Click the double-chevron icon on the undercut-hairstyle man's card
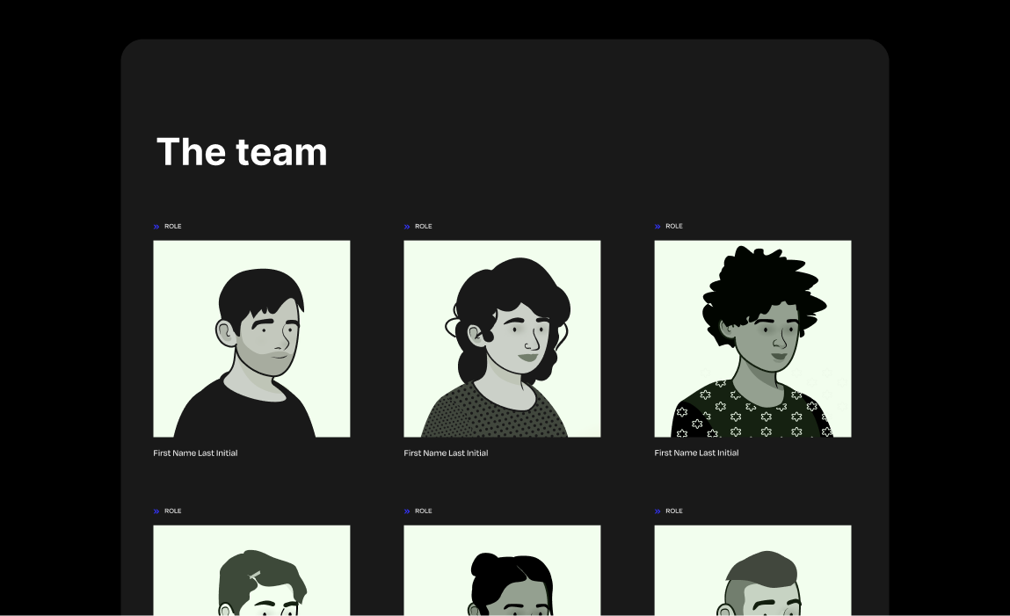The width and height of the screenshot is (1010, 616). (657, 511)
